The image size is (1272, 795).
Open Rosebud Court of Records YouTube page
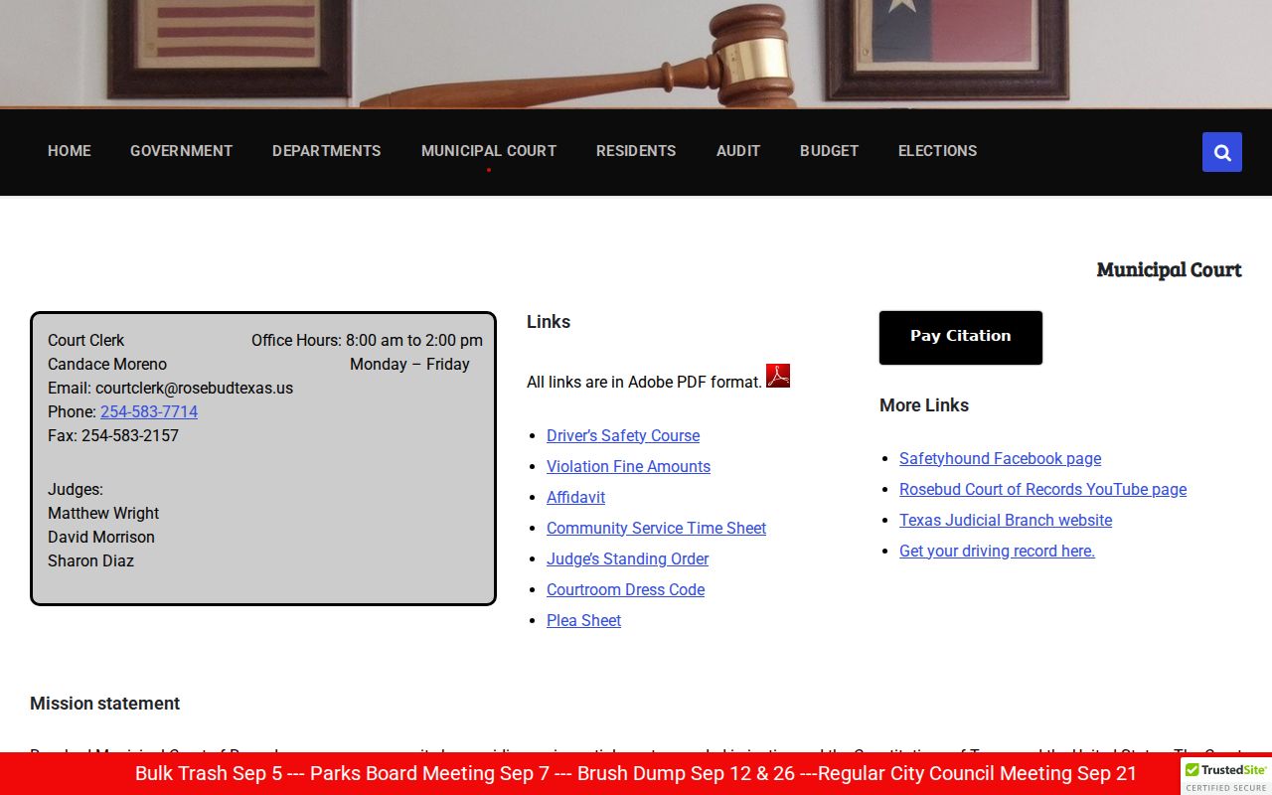1042,489
